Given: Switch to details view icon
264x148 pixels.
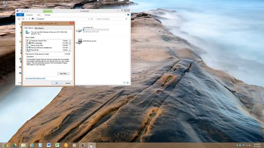Looking at the screenshot, I should pos(125,83).
